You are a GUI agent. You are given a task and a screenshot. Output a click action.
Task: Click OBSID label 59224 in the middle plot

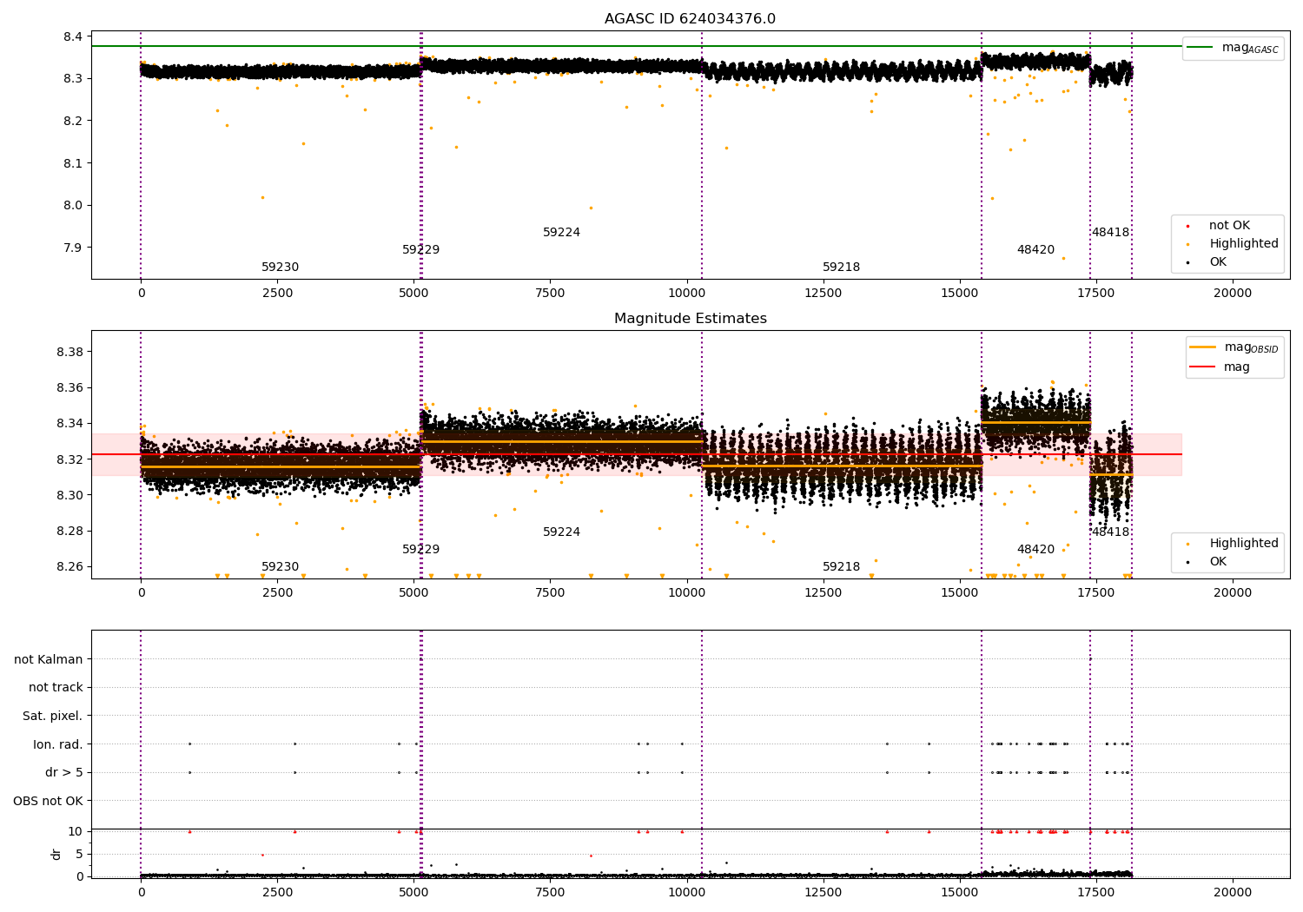[561, 532]
